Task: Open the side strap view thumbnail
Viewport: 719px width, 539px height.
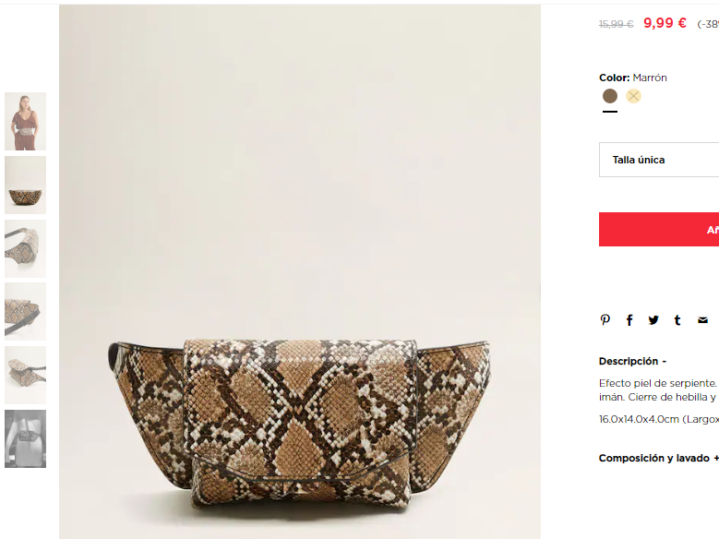Action: pos(25,248)
